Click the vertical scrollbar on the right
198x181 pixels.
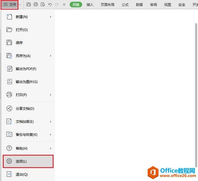point(196,95)
